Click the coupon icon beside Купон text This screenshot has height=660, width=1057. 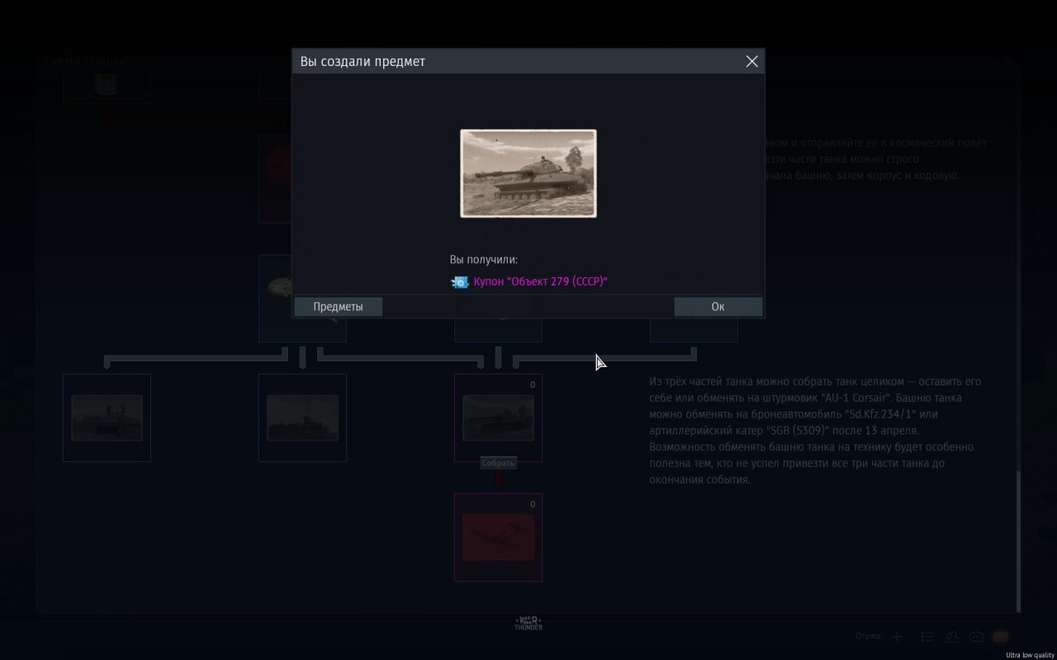point(460,282)
